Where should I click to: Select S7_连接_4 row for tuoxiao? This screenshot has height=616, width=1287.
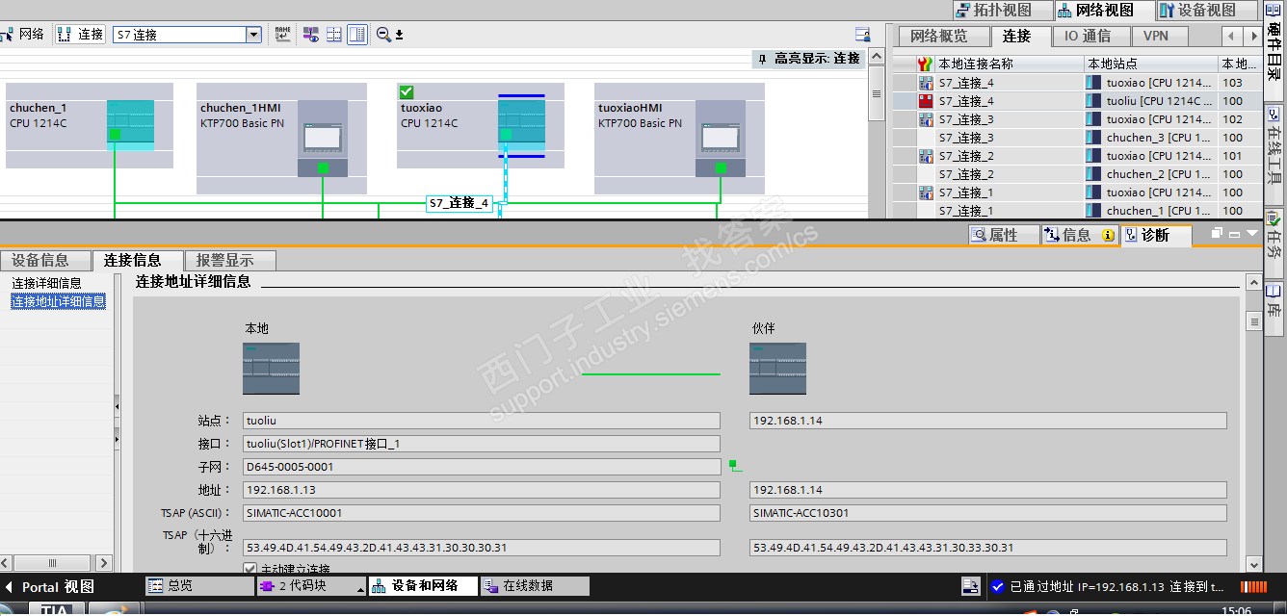tap(1077, 83)
